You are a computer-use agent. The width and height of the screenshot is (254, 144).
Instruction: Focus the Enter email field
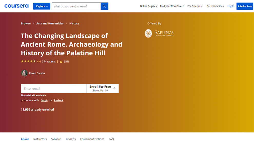[54, 88]
